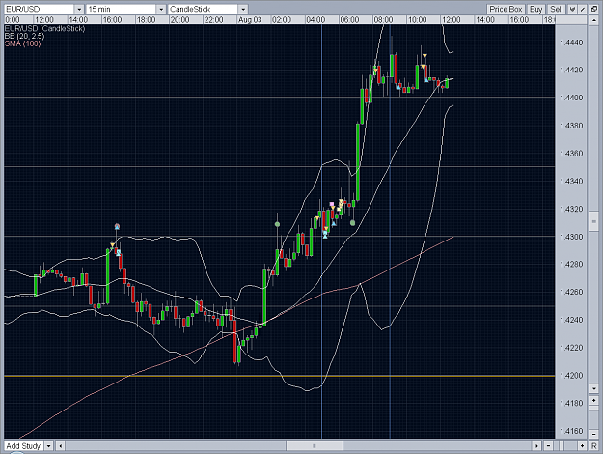
Task: Click the horizontal scrollbar thumb
Action: tap(315, 446)
